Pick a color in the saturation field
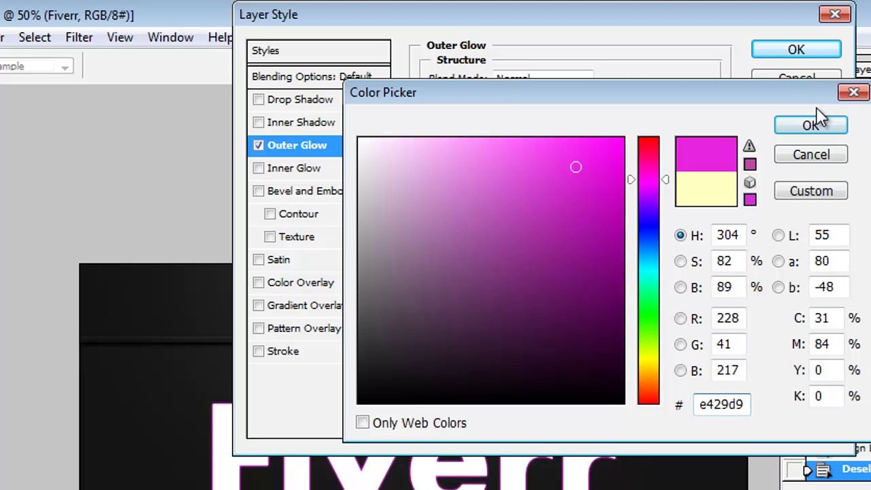 (x=491, y=270)
